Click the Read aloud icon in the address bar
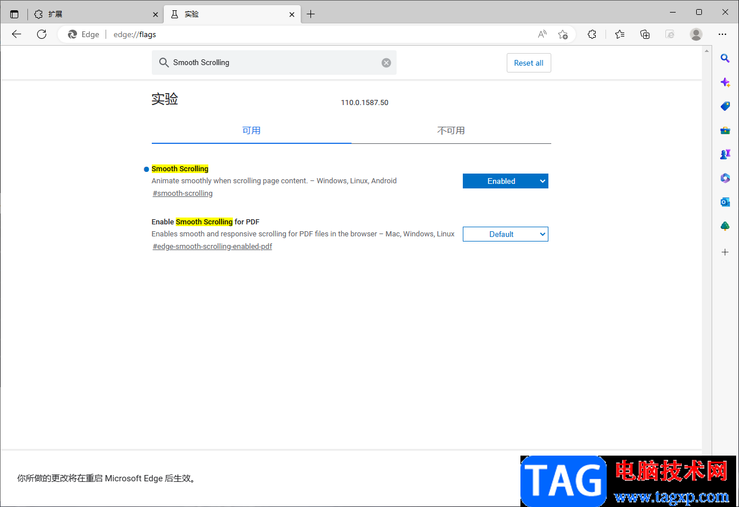The image size is (739, 507). 542,34
